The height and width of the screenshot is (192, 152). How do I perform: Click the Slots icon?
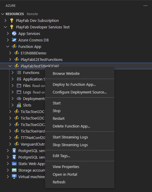[x=19, y=105]
